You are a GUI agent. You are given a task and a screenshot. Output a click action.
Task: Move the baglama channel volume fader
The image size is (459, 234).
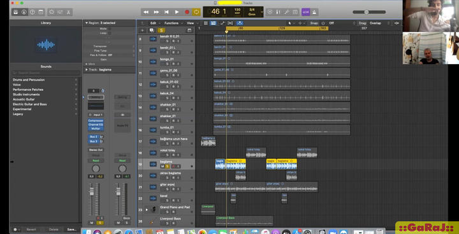tap(92, 191)
